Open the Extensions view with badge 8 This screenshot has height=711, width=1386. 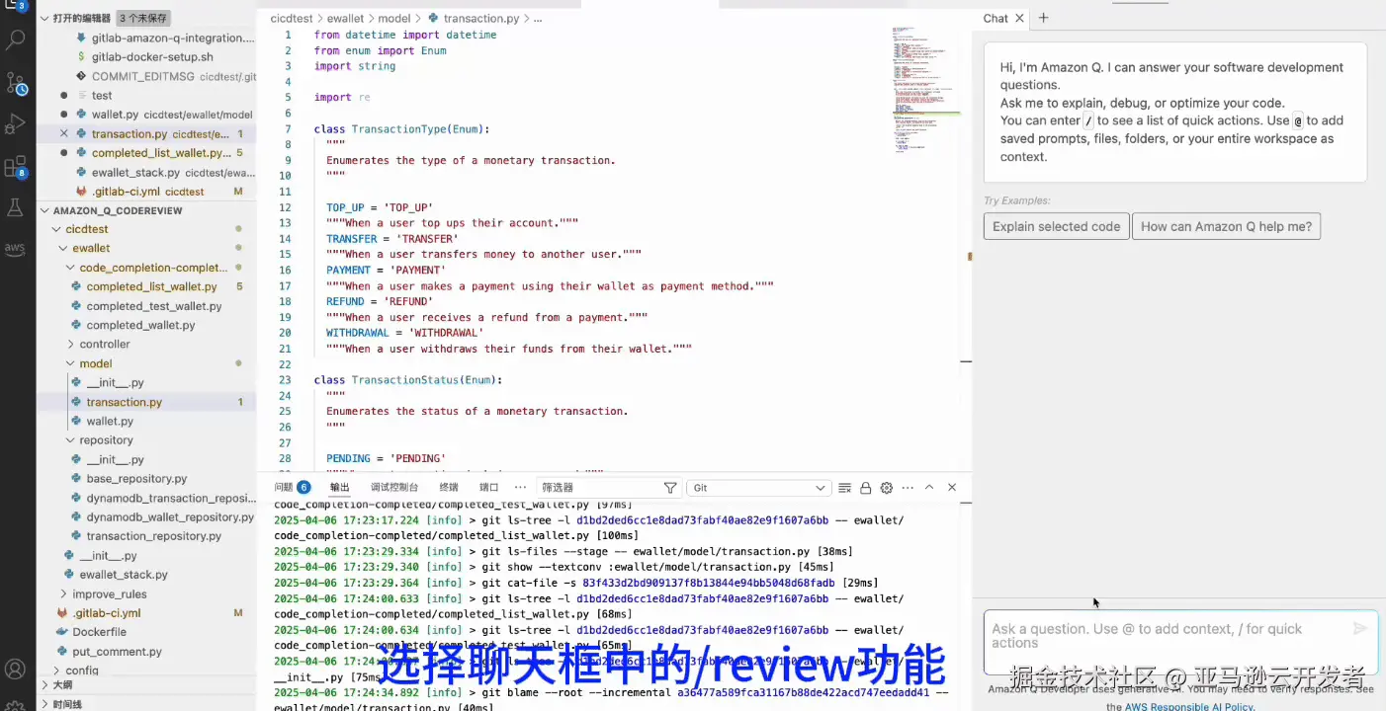coord(16,166)
